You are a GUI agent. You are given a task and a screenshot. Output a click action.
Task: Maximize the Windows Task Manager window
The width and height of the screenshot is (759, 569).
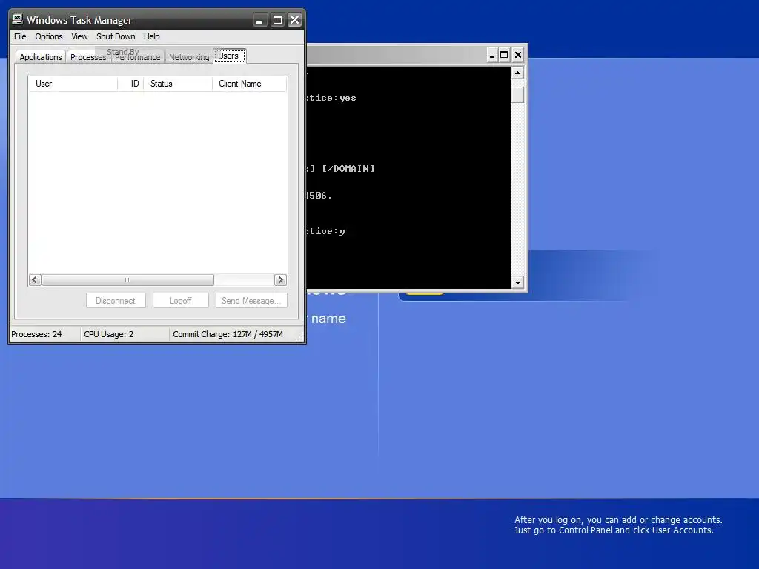click(277, 20)
